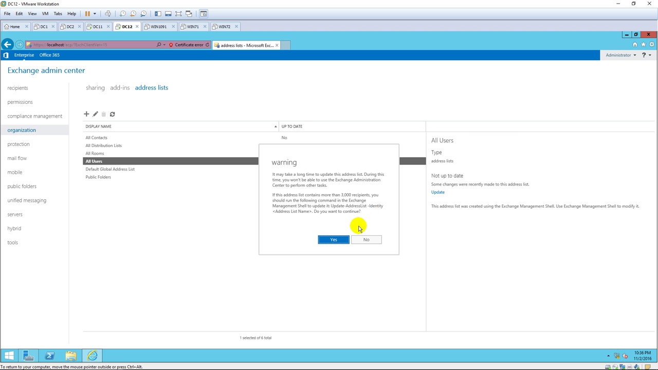Click the address bar search magnifier
658x370 pixels.
click(x=159, y=45)
